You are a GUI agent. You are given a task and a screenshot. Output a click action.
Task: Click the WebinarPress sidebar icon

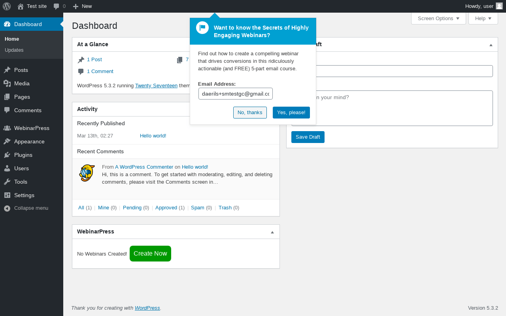7,128
